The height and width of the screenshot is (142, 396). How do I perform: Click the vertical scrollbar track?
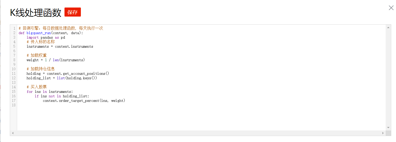[388, 75]
